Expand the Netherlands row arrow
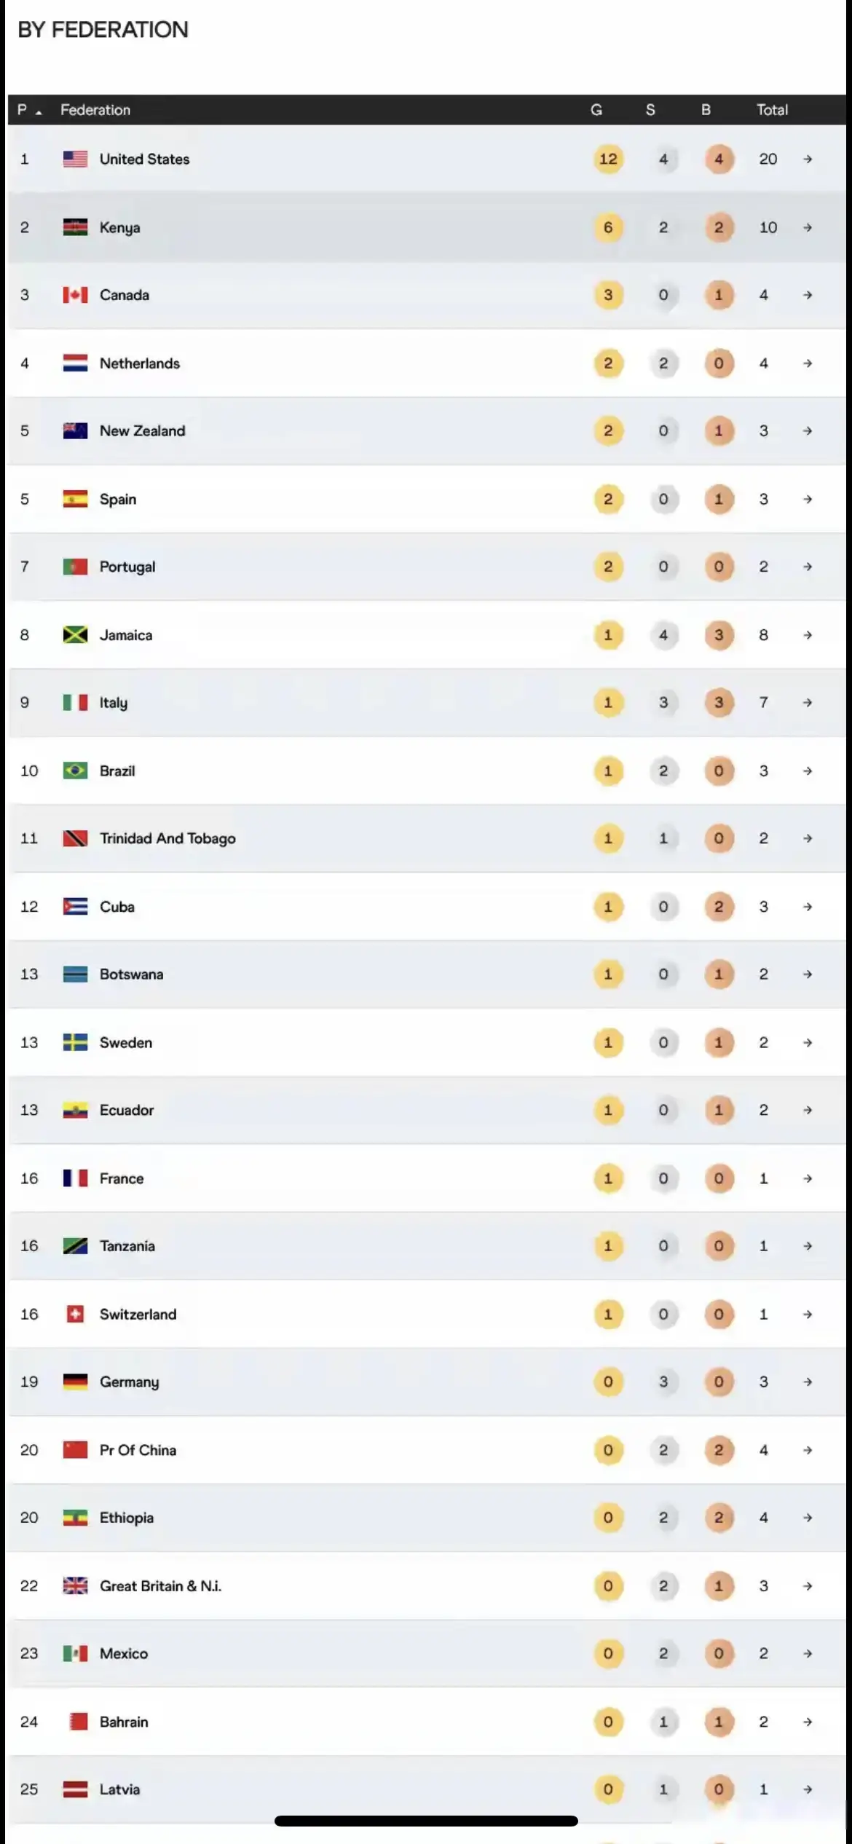This screenshot has width=852, height=1844. [x=808, y=363]
